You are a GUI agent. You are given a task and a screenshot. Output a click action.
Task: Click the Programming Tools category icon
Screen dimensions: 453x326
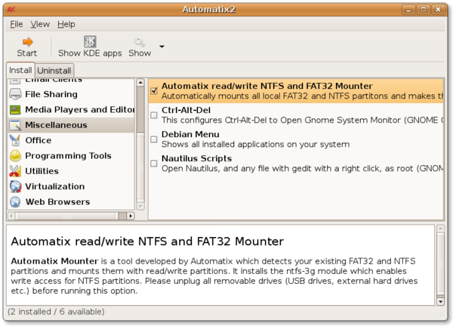[15, 156]
